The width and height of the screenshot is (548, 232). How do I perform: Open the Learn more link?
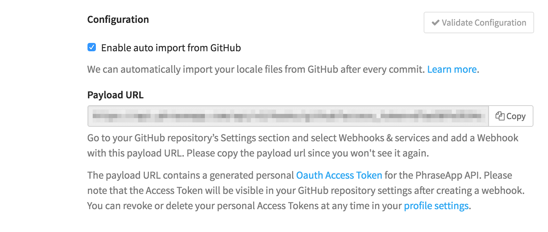click(x=452, y=69)
